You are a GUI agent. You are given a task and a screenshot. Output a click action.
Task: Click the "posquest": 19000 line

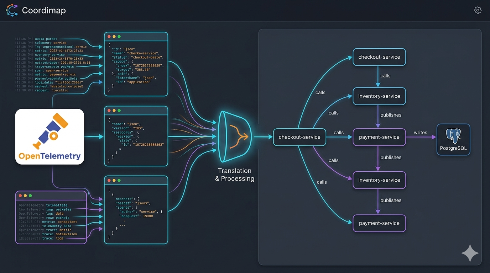[136, 216]
